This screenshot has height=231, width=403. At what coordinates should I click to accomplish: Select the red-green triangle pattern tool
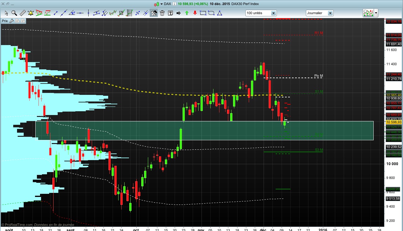click(39, 13)
